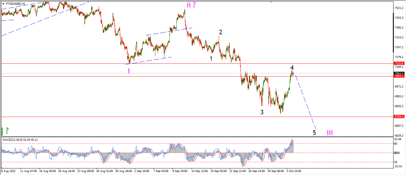Click the current price 7063.4 tag
This screenshot has height=175, width=406.
pos(397,73)
